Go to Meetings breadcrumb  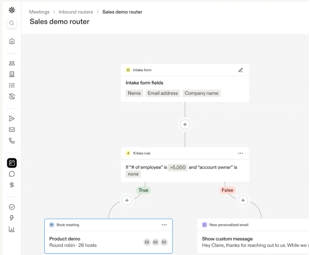(39, 12)
